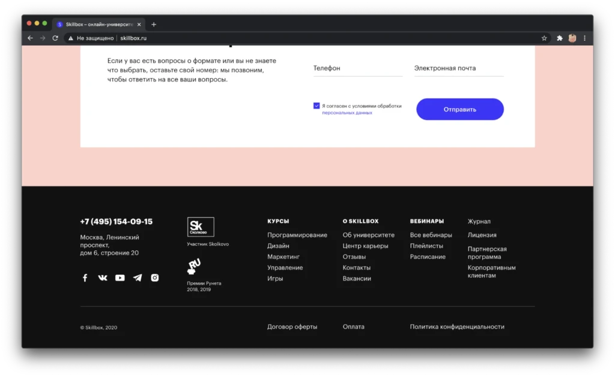Click the Премии Рунета 2018, 2019 caption
This screenshot has width=615, height=377.
pos(204,286)
